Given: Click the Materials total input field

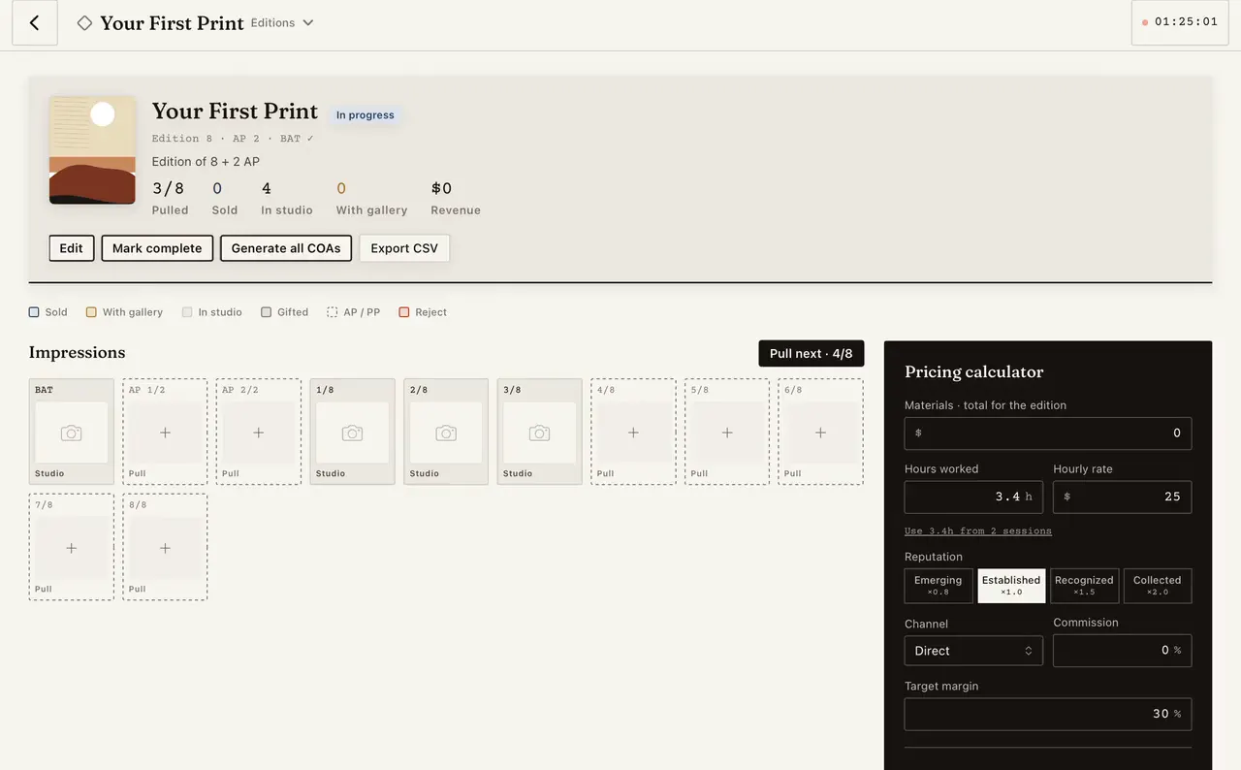Looking at the screenshot, I should click(1048, 433).
